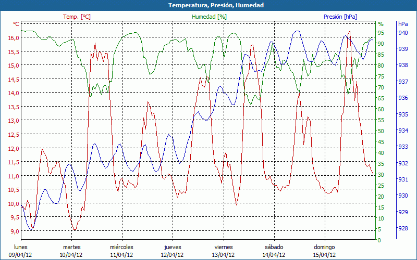This screenshot has width=417, height=260.
Task: Click the 928 pressure axis value
Action: [403, 228]
